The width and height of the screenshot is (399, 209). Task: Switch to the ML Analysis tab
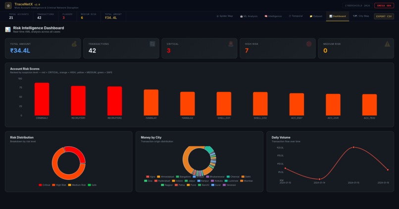pyautogui.click(x=249, y=16)
